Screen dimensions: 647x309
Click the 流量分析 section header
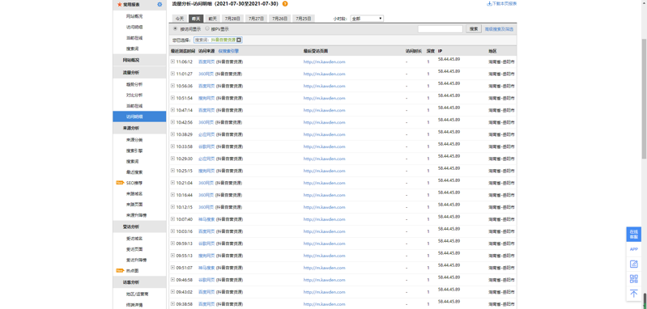pyautogui.click(x=139, y=73)
